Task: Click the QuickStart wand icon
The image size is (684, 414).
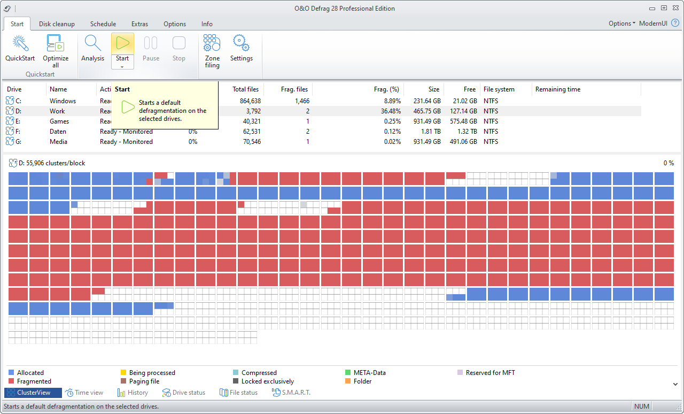Action: coord(20,43)
